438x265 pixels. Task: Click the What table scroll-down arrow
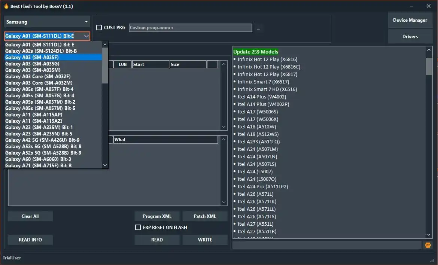223,202
